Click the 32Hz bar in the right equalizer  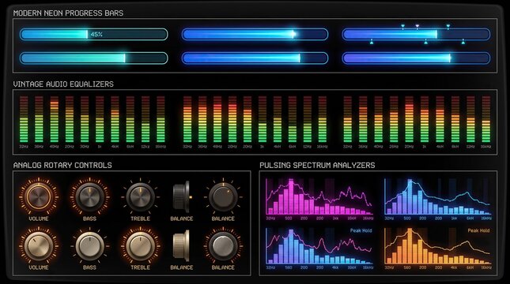pyautogui.click(x=348, y=119)
